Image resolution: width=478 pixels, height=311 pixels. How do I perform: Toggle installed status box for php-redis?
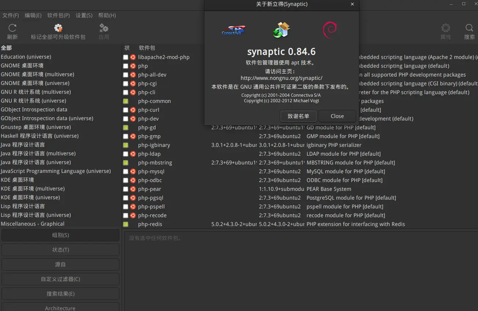pyautogui.click(x=126, y=224)
